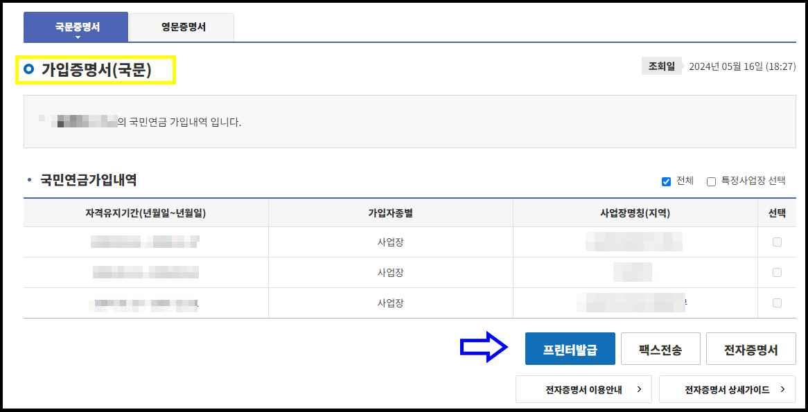Click the blue dot icon beside 국민연금가입내역
This screenshot has height=412, width=808.
(28, 179)
